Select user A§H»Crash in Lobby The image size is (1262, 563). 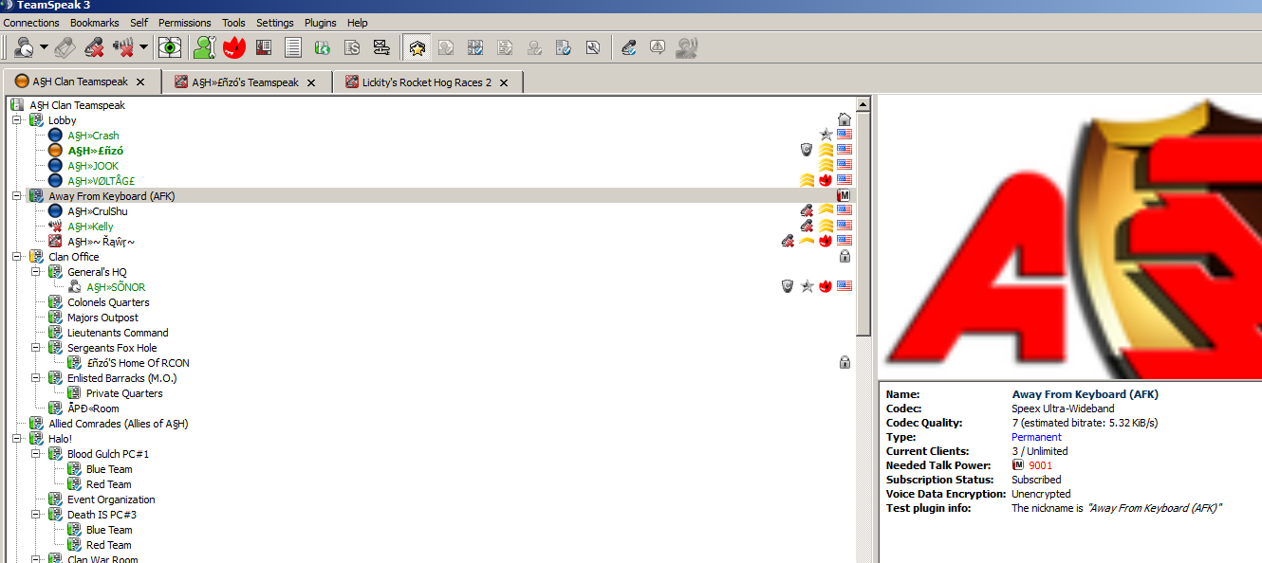[x=93, y=136]
